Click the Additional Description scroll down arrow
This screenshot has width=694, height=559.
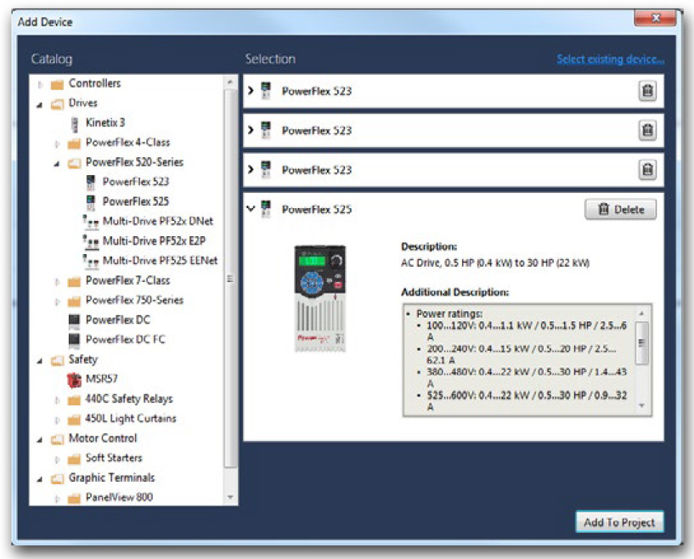click(x=642, y=405)
